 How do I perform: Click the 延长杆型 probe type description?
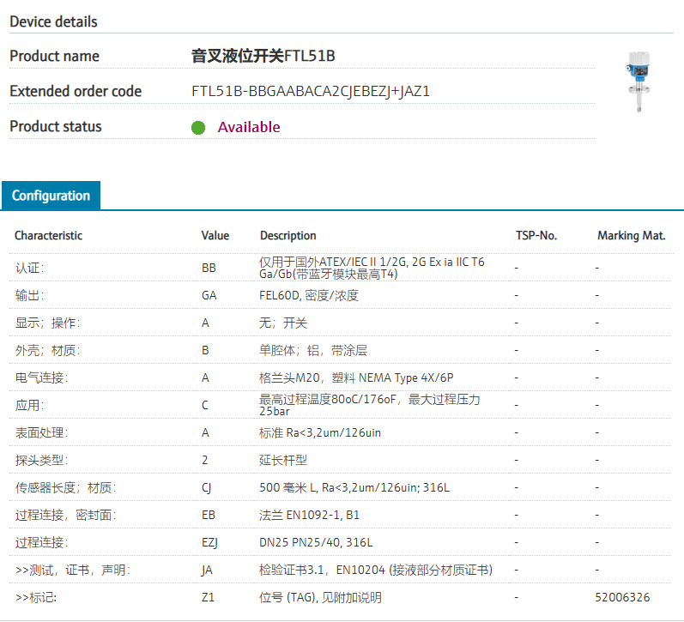[283, 460]
